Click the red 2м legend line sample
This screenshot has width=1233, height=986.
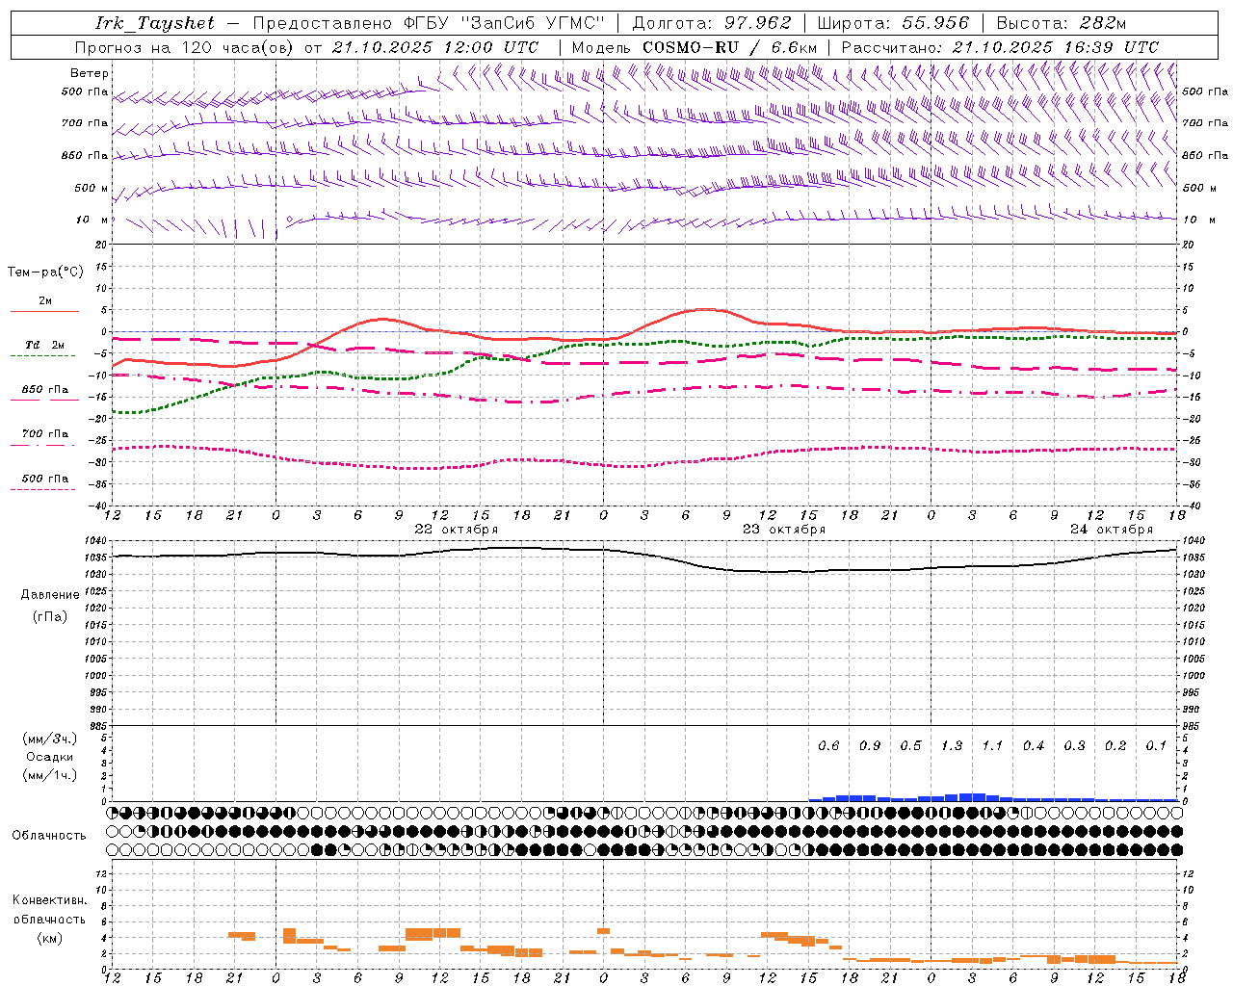[x=44, y=311]
